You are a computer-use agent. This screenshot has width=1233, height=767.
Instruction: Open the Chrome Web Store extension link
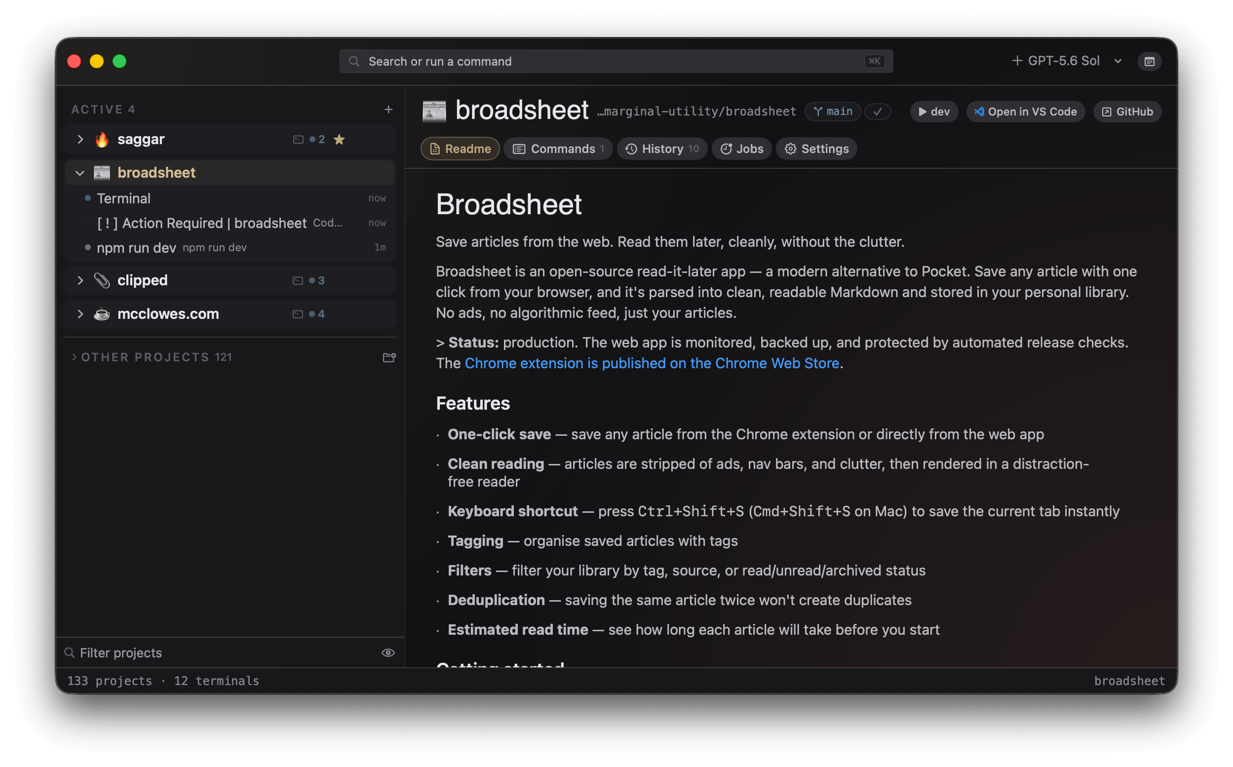(652, 363)
